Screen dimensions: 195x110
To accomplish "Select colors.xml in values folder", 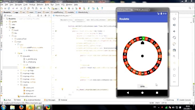I will tap(30, 88).
